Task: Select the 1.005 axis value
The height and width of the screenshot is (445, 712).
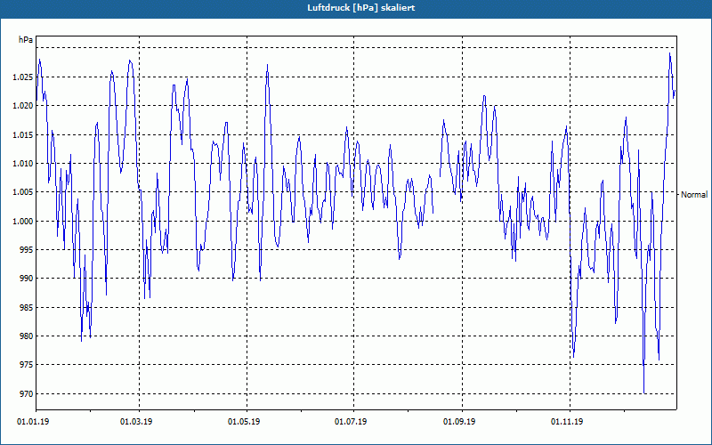Action: pos(23,192)
